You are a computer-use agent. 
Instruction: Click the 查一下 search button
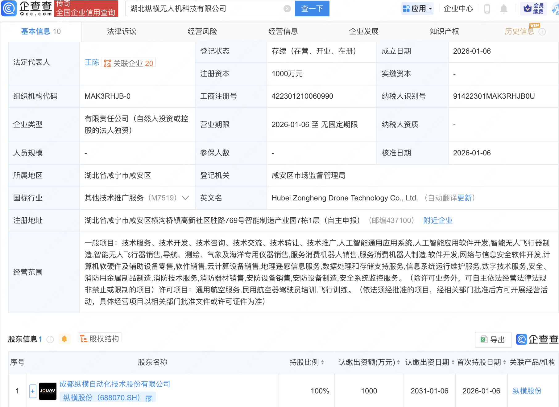(312, 9)
